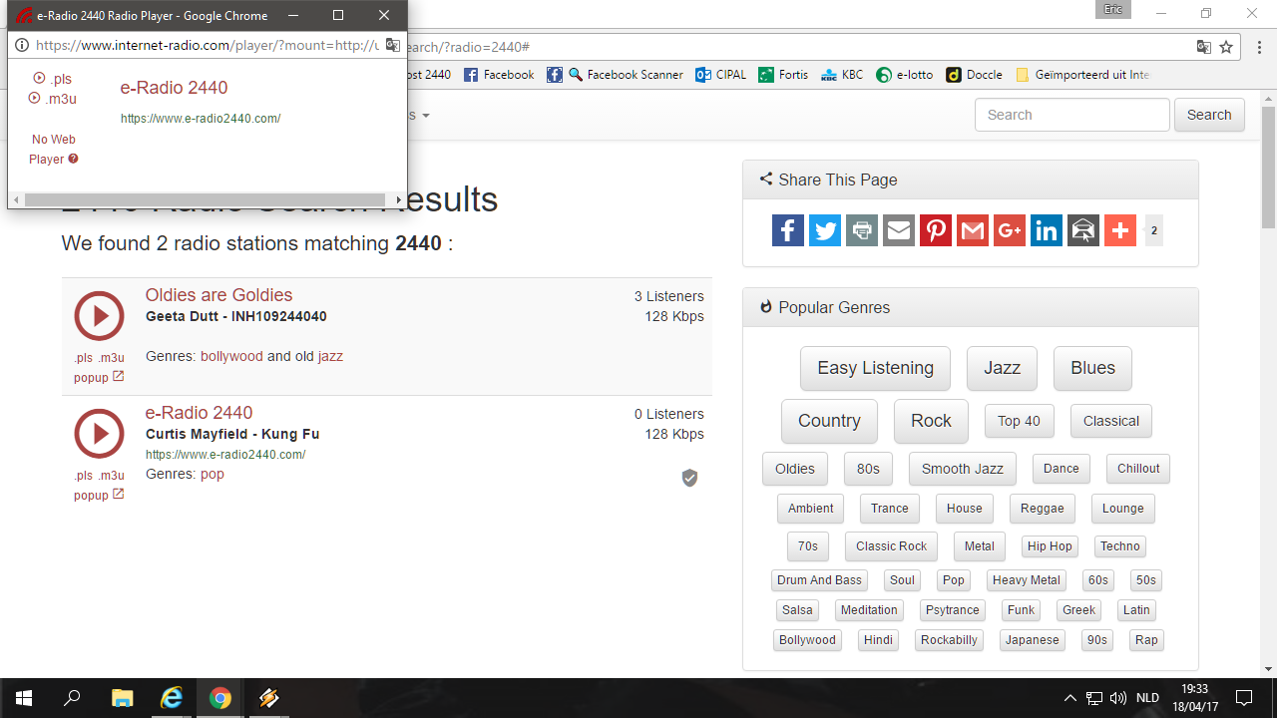1277x718 pixels.
Task: Play the Oldies are Goldies station
Action: (99, 316)
